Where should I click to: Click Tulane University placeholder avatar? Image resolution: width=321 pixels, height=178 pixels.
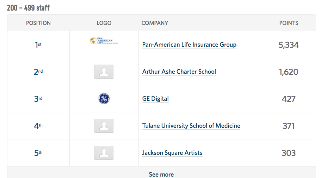click(104, 126)
